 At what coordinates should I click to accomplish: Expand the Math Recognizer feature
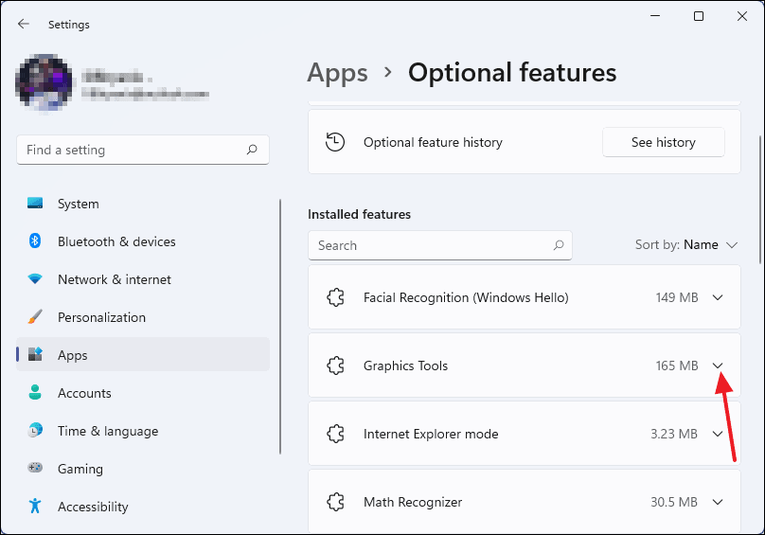718,502
